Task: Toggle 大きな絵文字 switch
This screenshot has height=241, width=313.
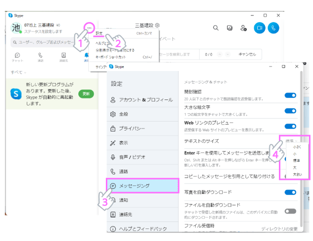Action: click(x=290, y=110)
